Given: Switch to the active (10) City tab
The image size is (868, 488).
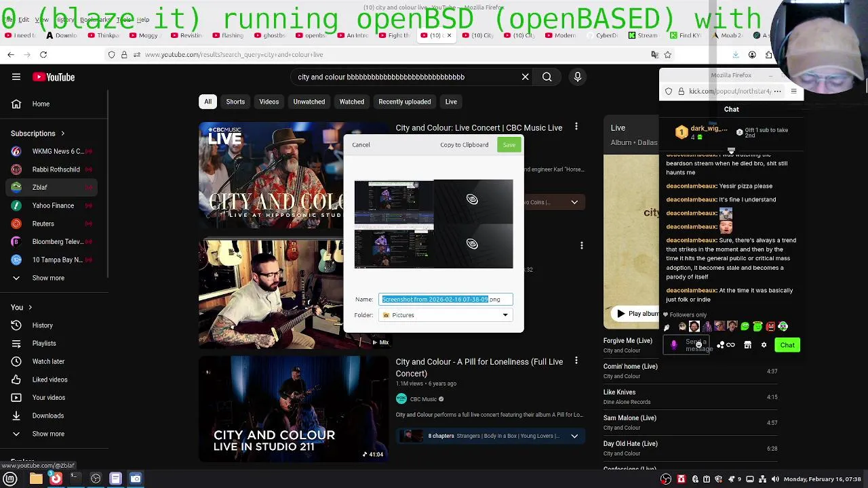Looking at the screenshot, I should point(435,35).
